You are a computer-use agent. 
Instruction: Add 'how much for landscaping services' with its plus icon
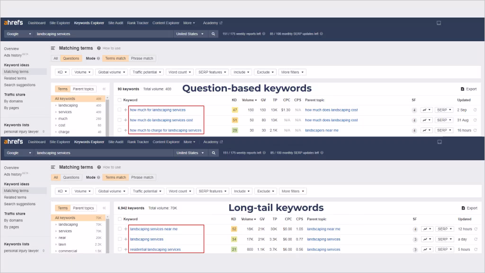pos(126,110)
